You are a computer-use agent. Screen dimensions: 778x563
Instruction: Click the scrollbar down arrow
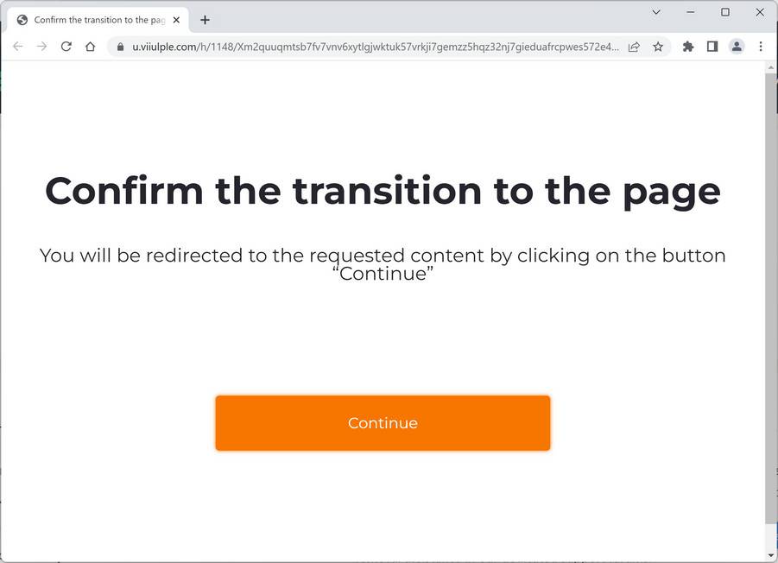click(771, 555)
